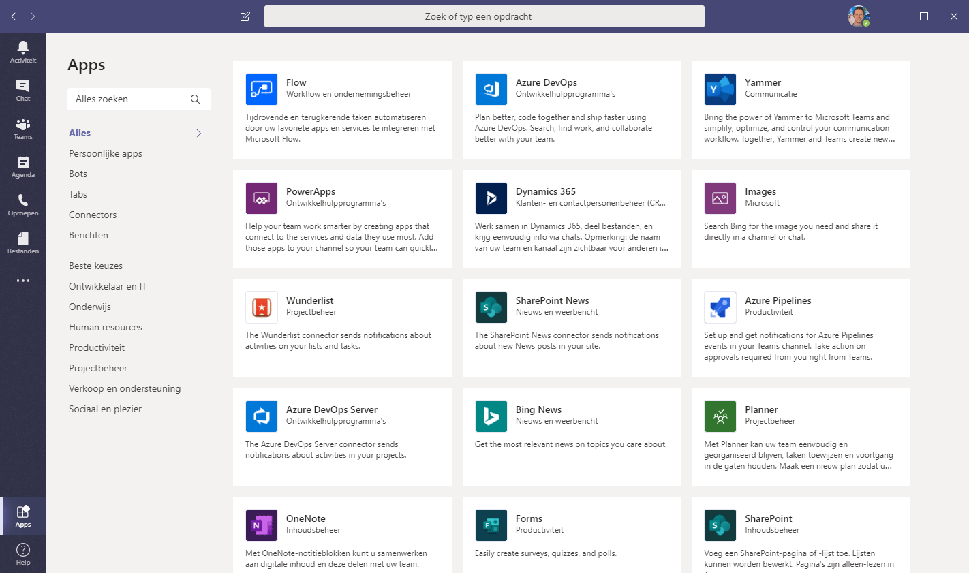Click the SharePoint app icon
969x573 pixels.
(720, 525)
